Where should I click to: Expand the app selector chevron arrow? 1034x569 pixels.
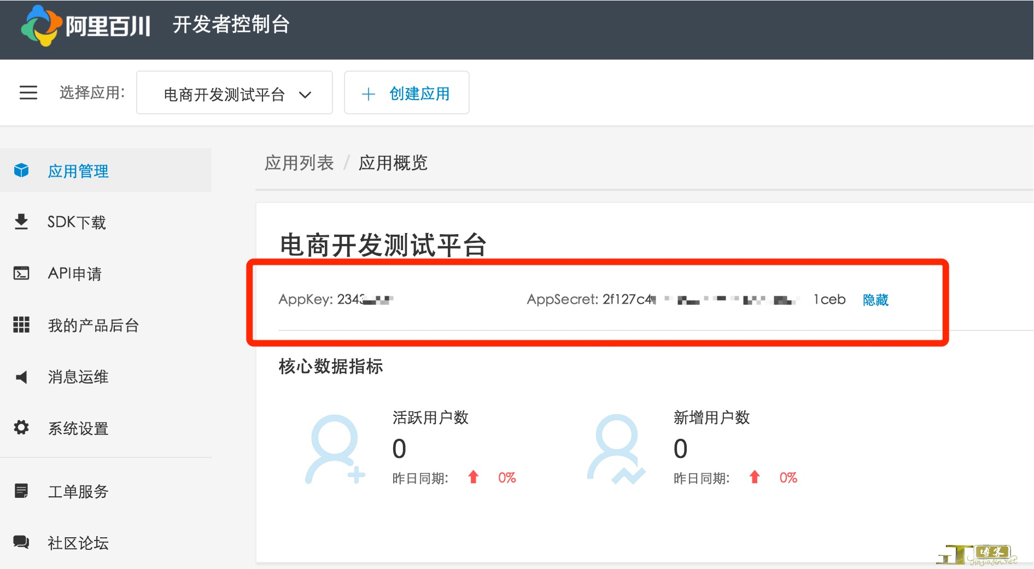(x=305, y=95)
